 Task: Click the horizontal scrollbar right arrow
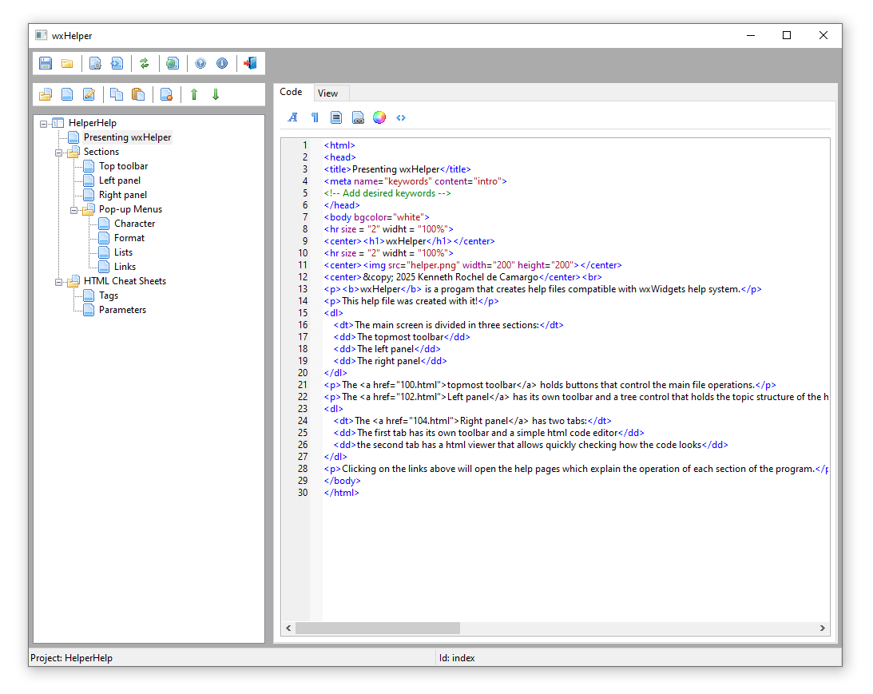(x=823, y=629)
